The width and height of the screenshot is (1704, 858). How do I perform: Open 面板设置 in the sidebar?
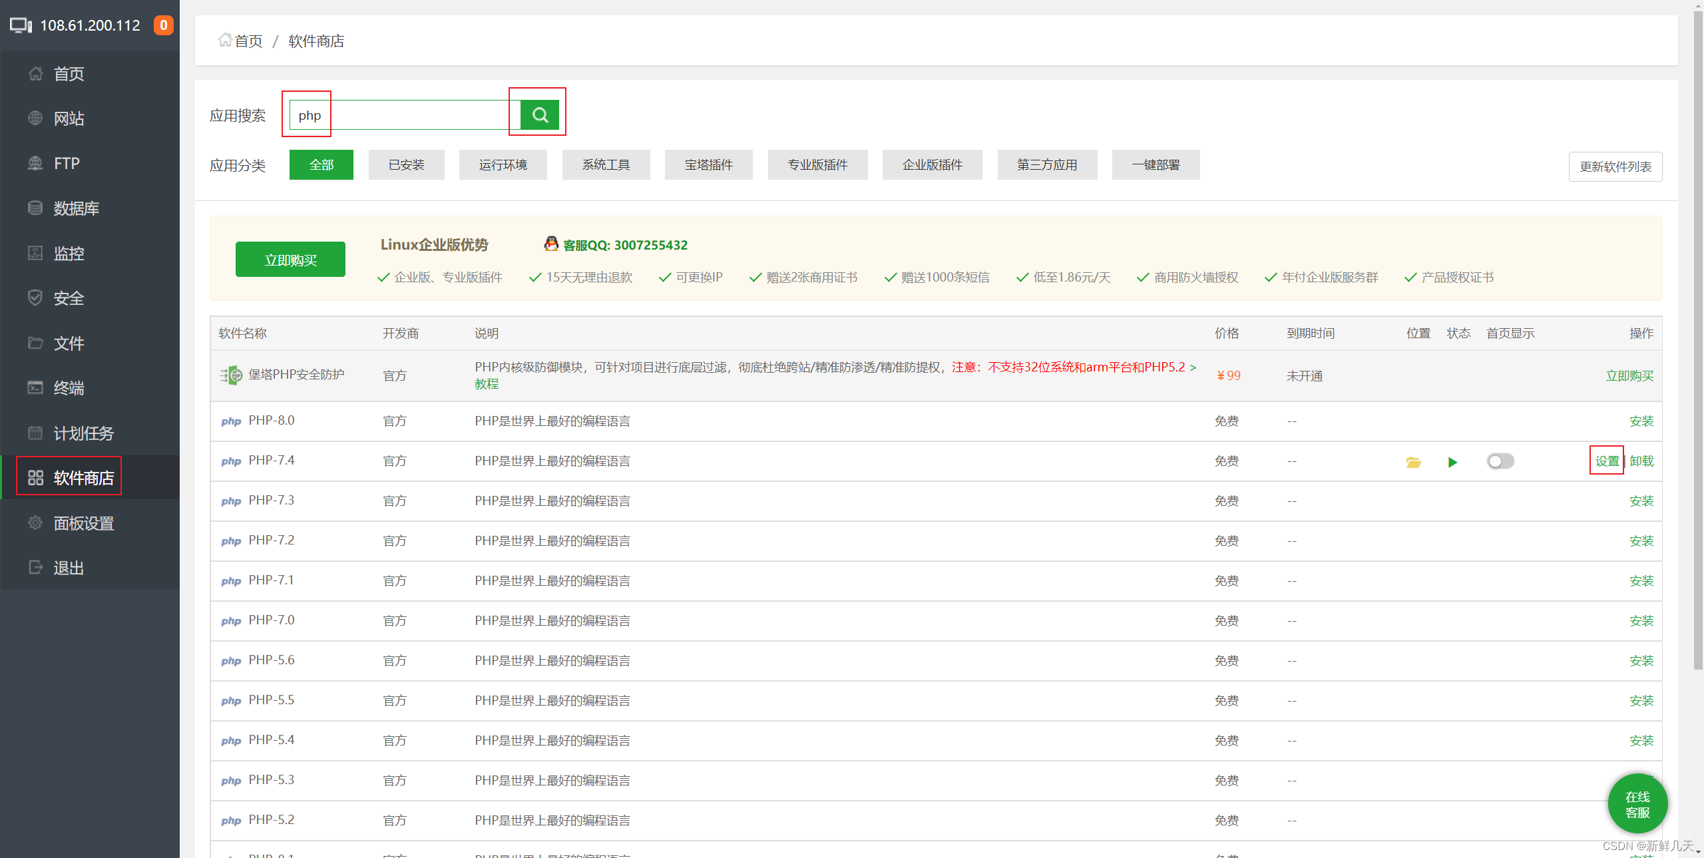point(90,523)
